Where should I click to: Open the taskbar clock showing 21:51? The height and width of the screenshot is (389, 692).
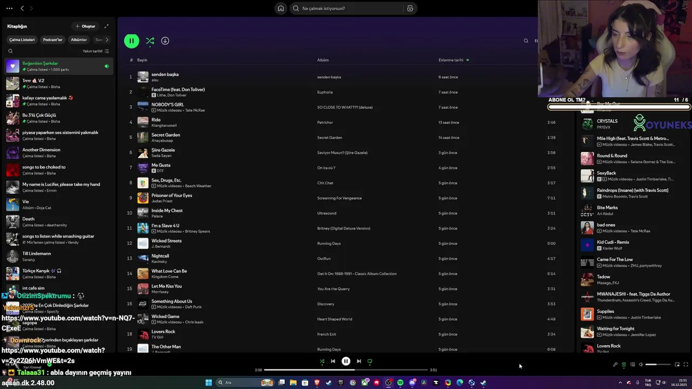tap(679, 383)
